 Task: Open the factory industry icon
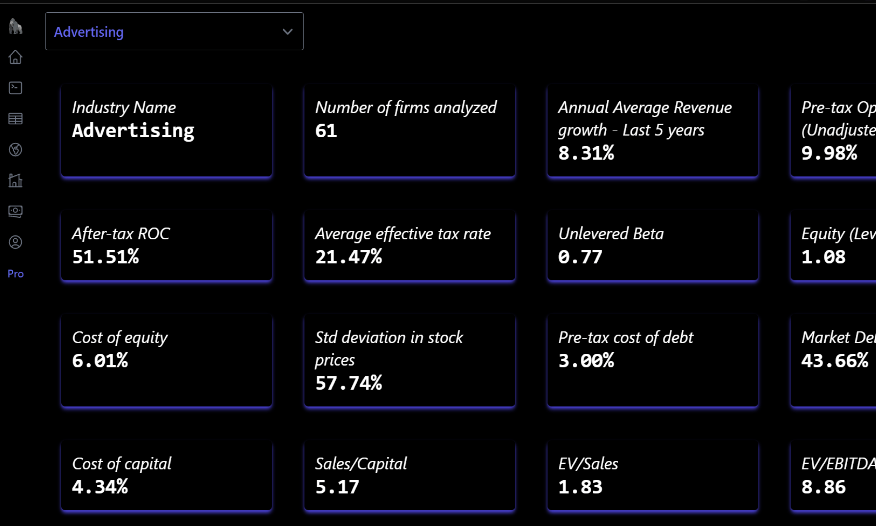coord(15,180)
